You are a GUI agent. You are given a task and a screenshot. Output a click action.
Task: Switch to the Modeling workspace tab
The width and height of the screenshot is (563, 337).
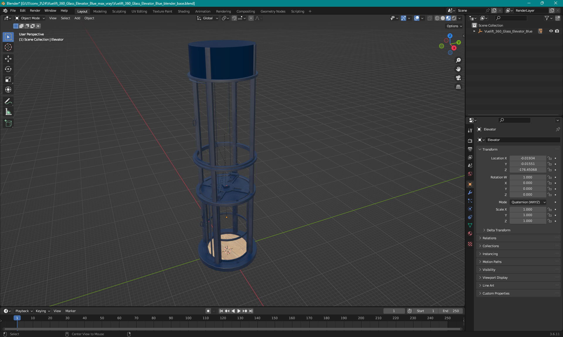[x=100, y=11]
